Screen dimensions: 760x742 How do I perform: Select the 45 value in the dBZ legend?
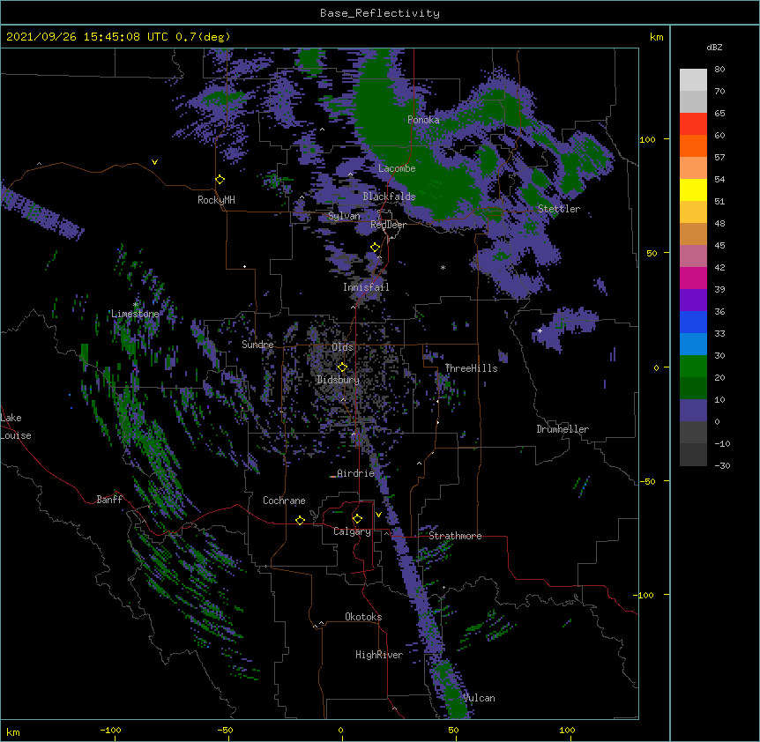point(719,246)
